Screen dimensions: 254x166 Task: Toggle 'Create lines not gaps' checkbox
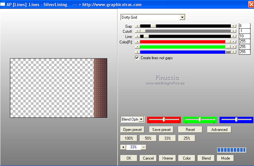[137, 58]
